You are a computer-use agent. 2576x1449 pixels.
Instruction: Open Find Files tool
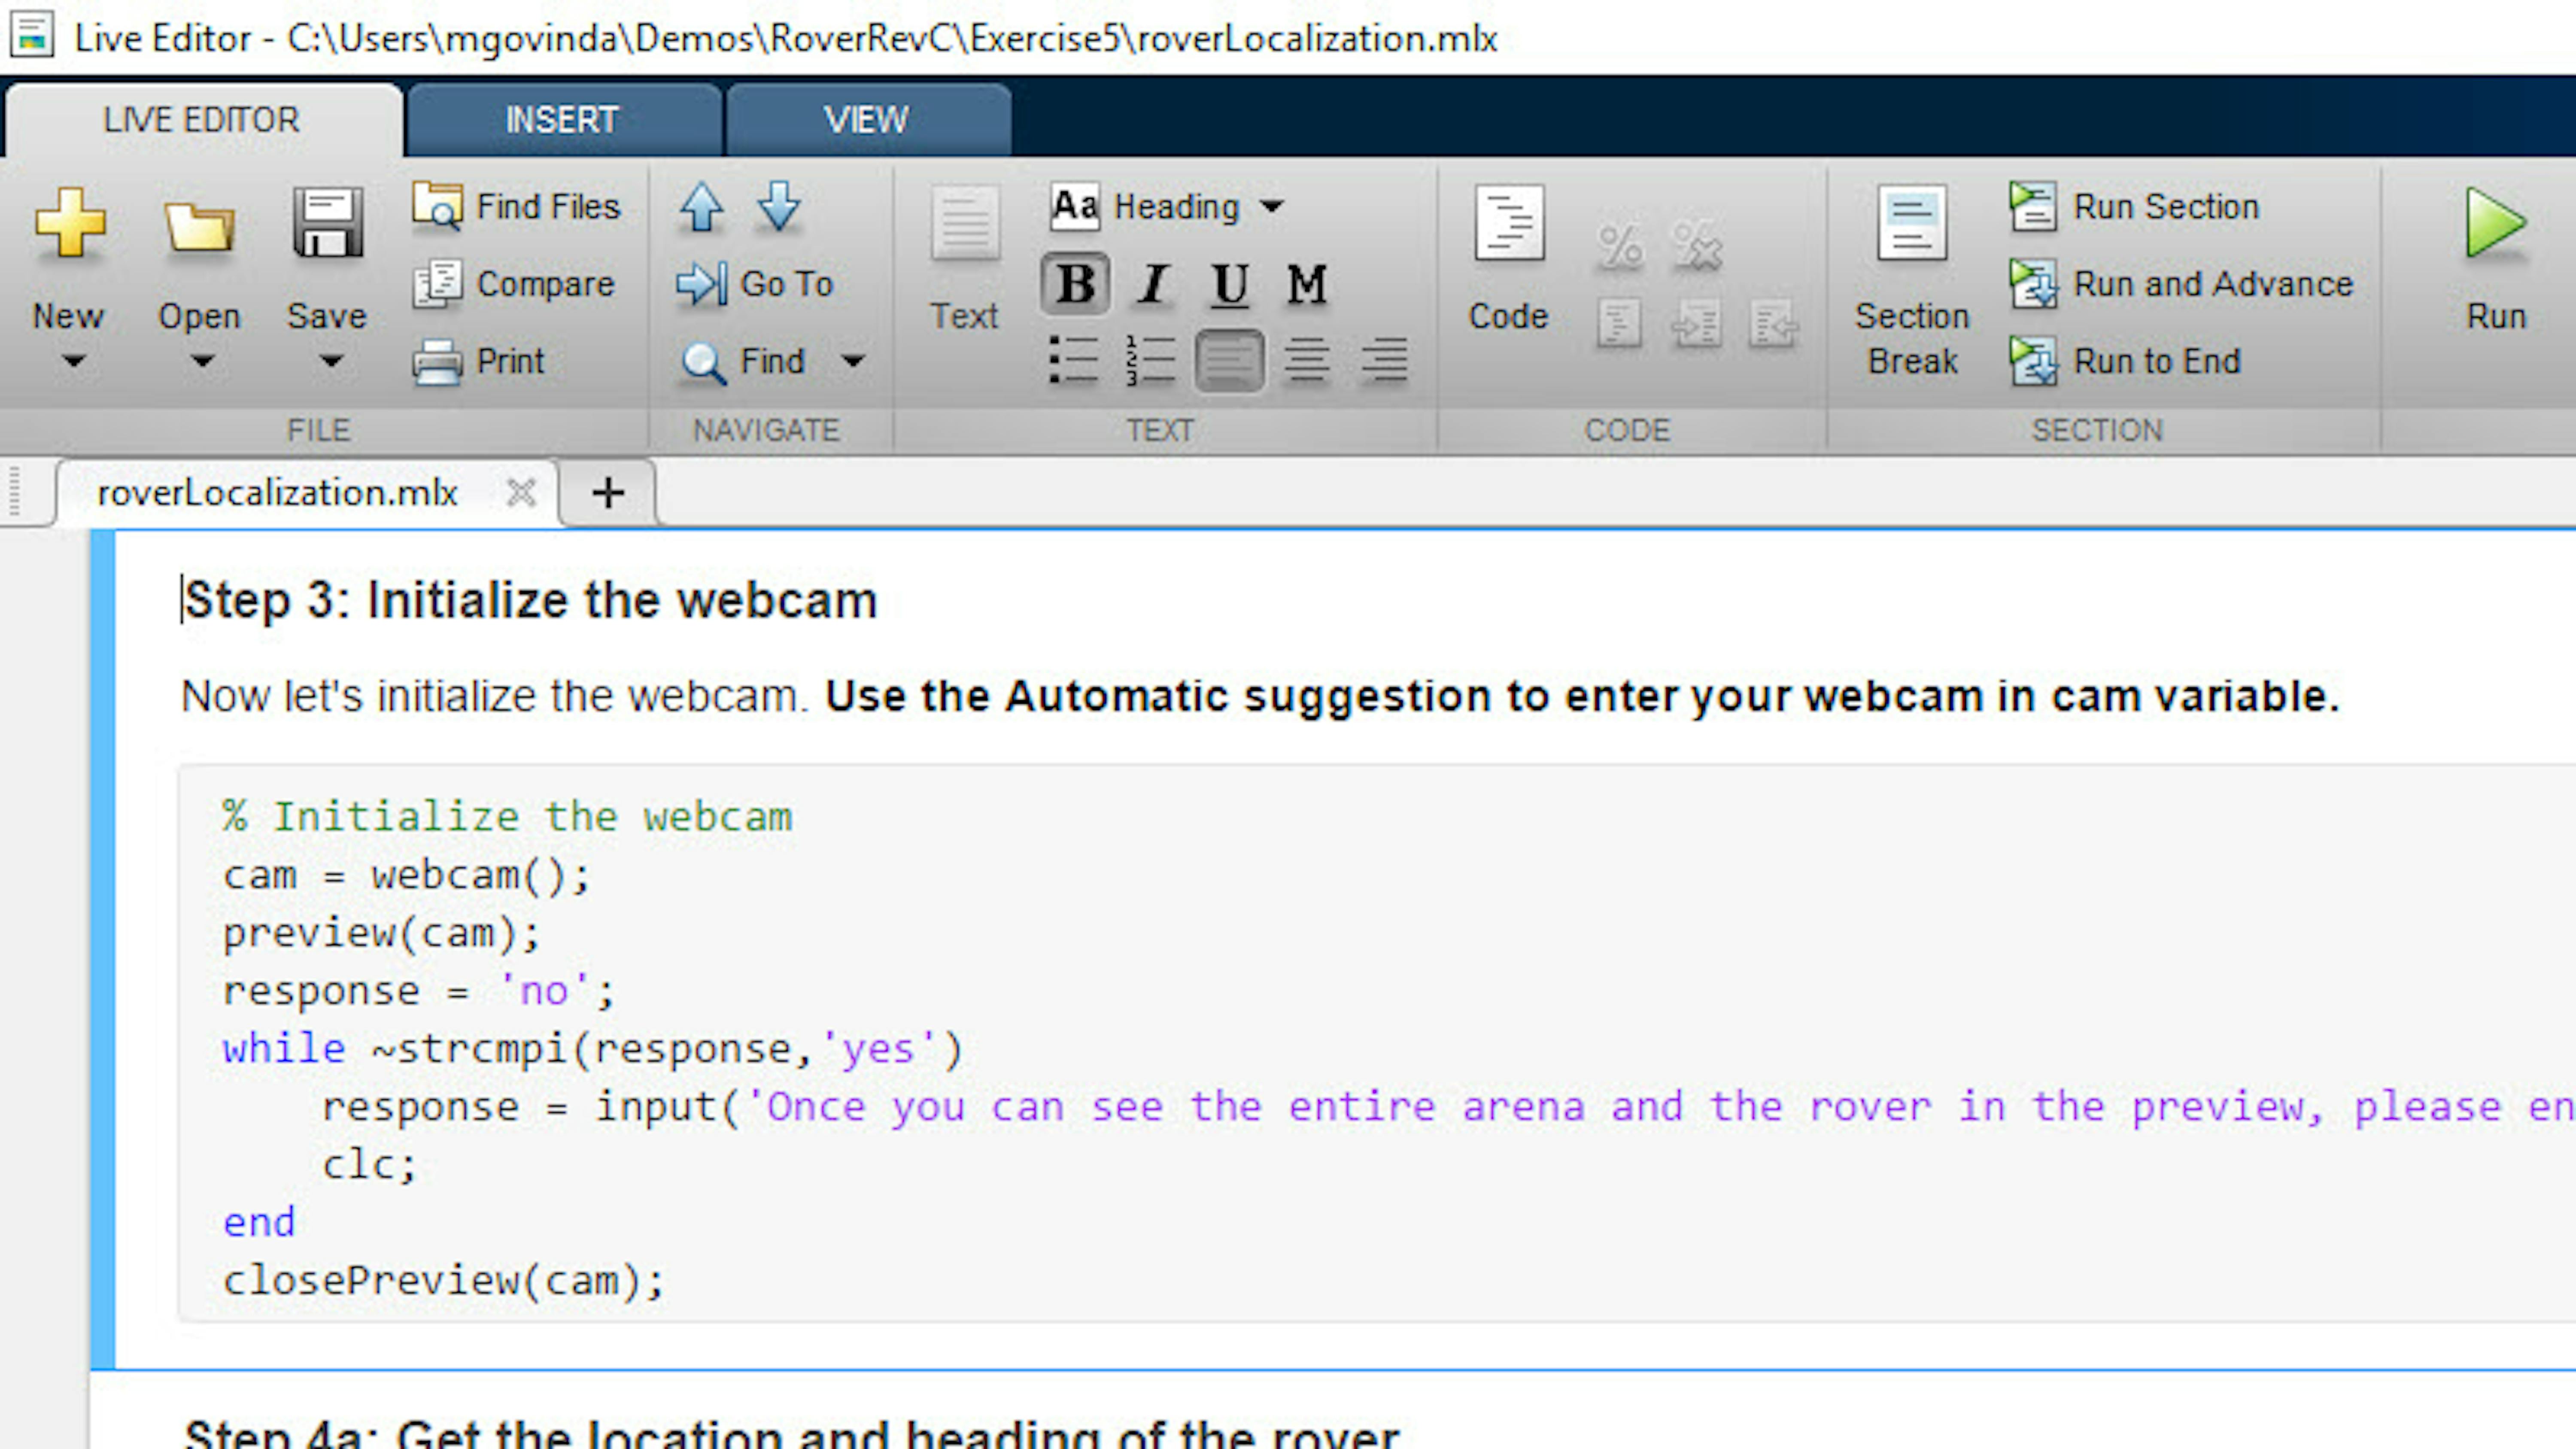coord(517,206)
